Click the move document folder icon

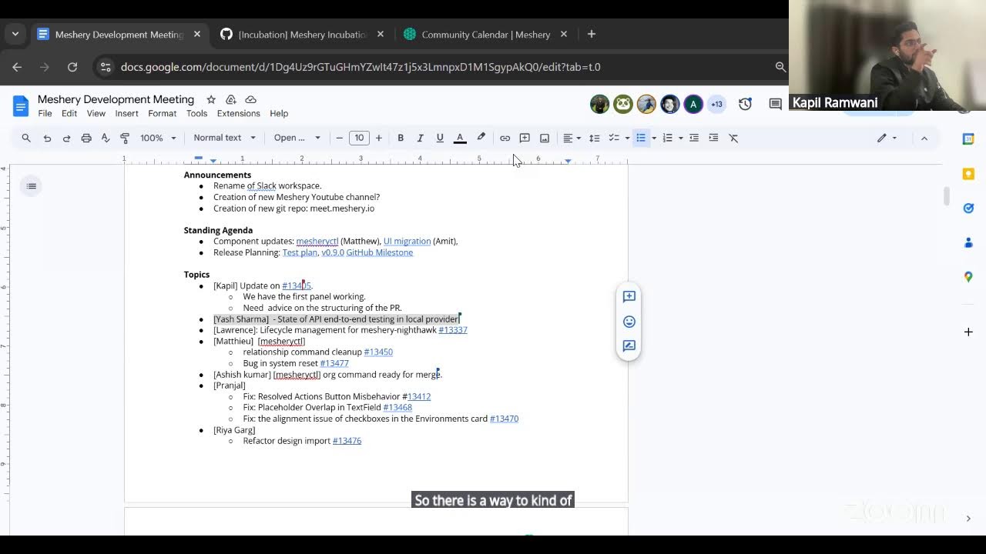(230, 99)
